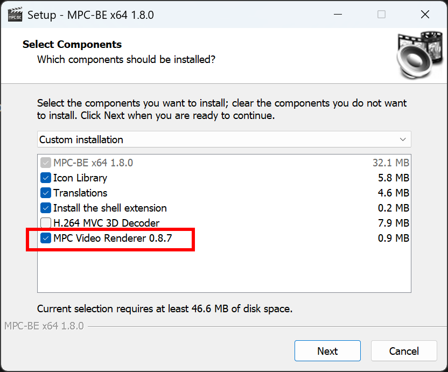
Task: Click 'Which components should be installed?' text
Action: click(x=127, y=60)
